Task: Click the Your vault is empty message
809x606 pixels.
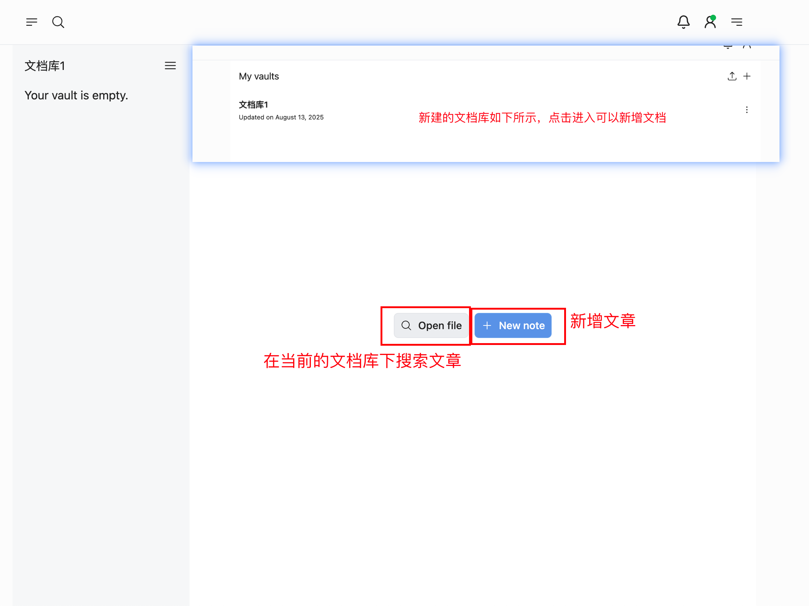Action: (76, 95)
